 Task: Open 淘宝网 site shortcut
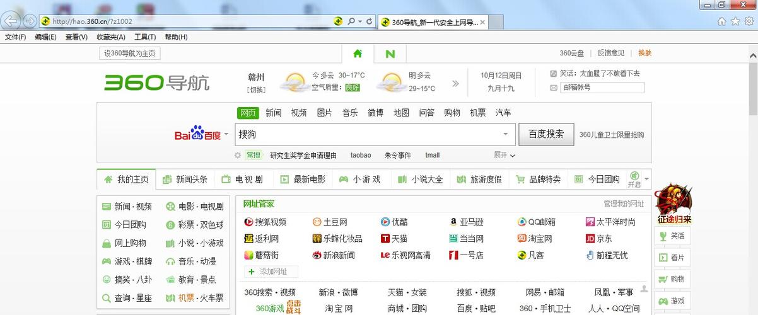click(535, 239)
